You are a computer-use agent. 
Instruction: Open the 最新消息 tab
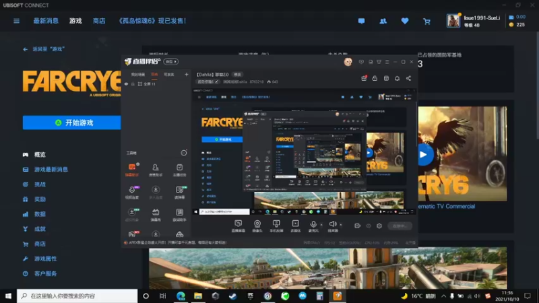click(46, 21)
